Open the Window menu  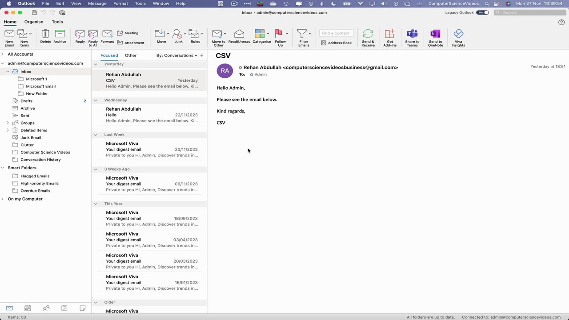coord(161,4)
